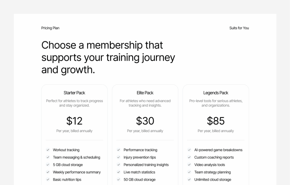Click the $85 price on Legends Pack
Screen dimensions: 290x185
pos(216,121)
